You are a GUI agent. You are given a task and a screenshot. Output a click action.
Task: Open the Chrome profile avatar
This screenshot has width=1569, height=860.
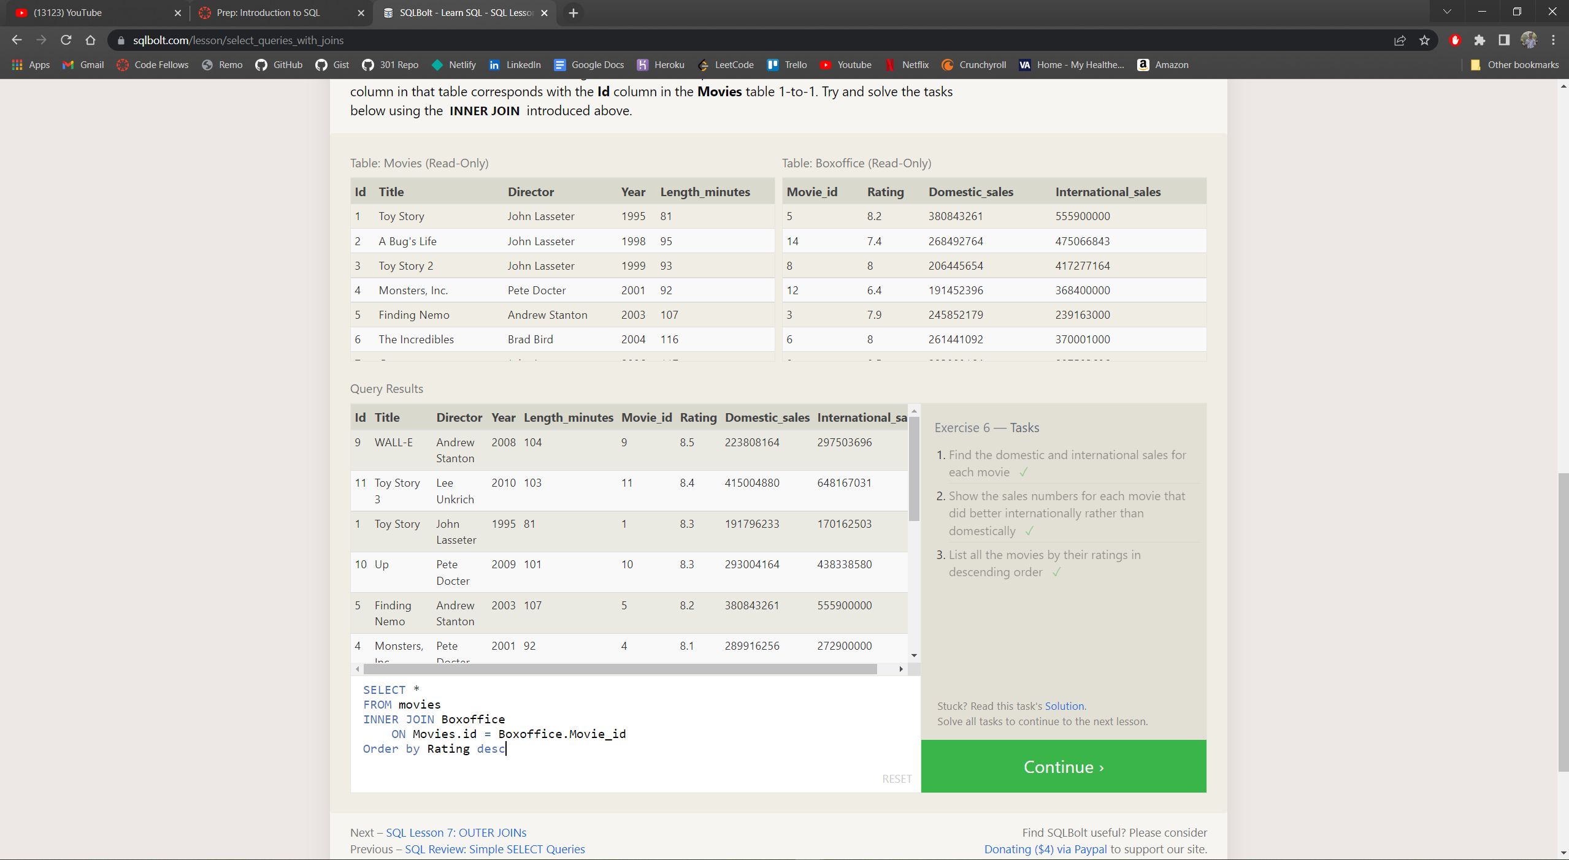click(1529, 40)
